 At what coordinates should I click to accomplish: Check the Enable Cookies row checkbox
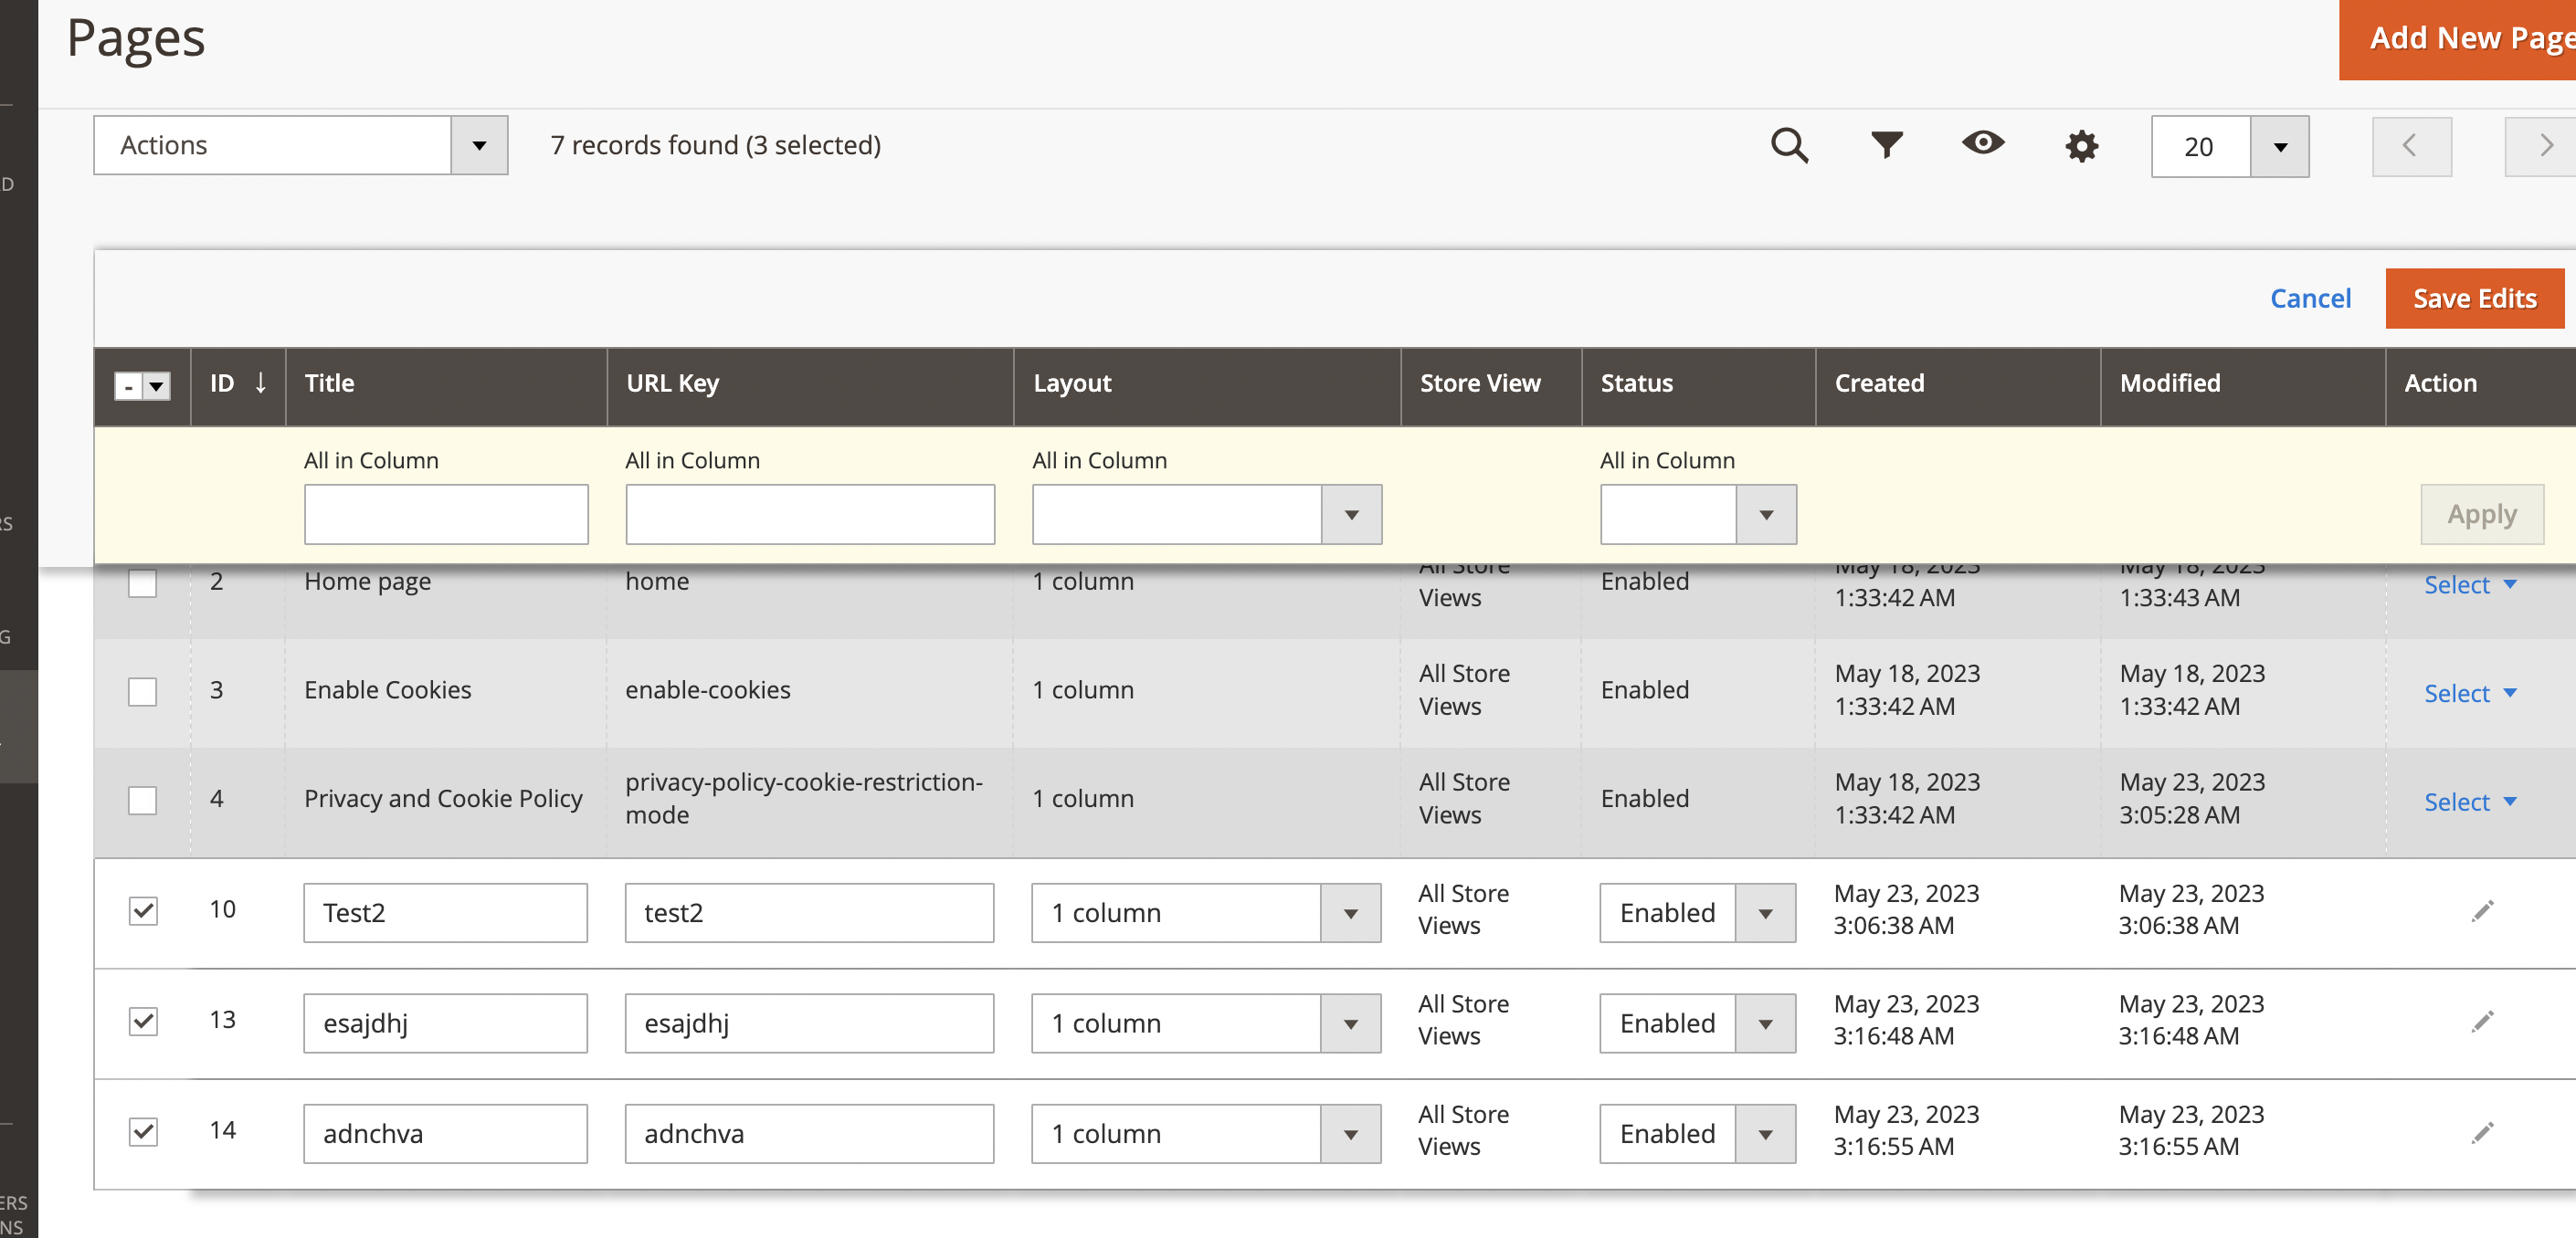(143, 691)
